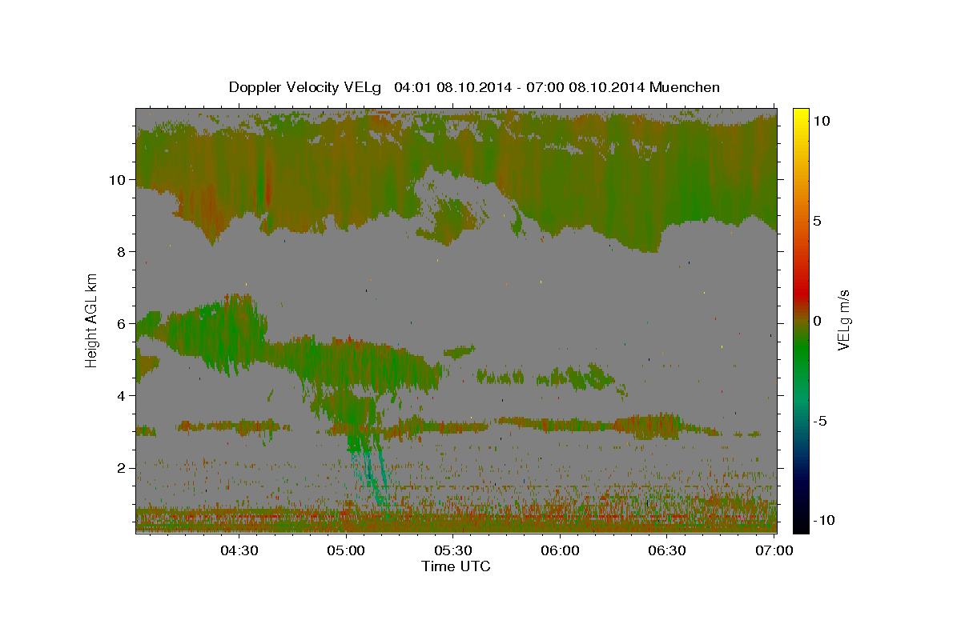Click the colorbar value '-5'
Image resolution: width=961 pixels, height=640 pixels.
click(821, 421)
